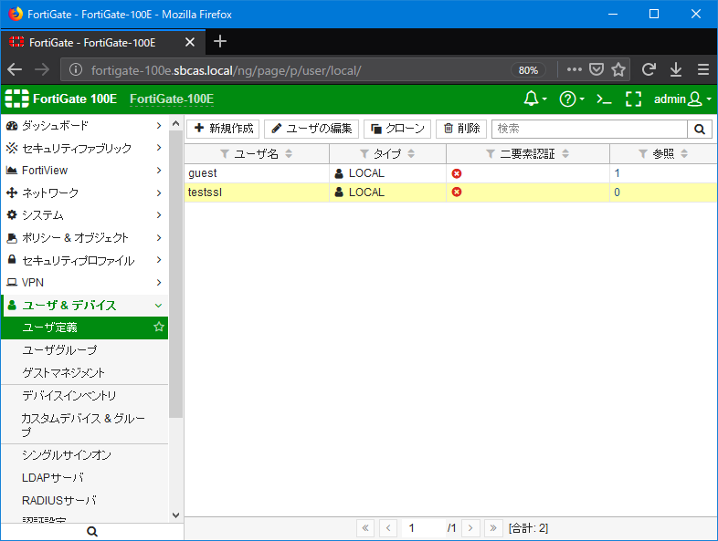Click the クローン button
Image resolution: width=718 pixels, height=541 pixels.
pyautogui.click(x=397, y=129)
